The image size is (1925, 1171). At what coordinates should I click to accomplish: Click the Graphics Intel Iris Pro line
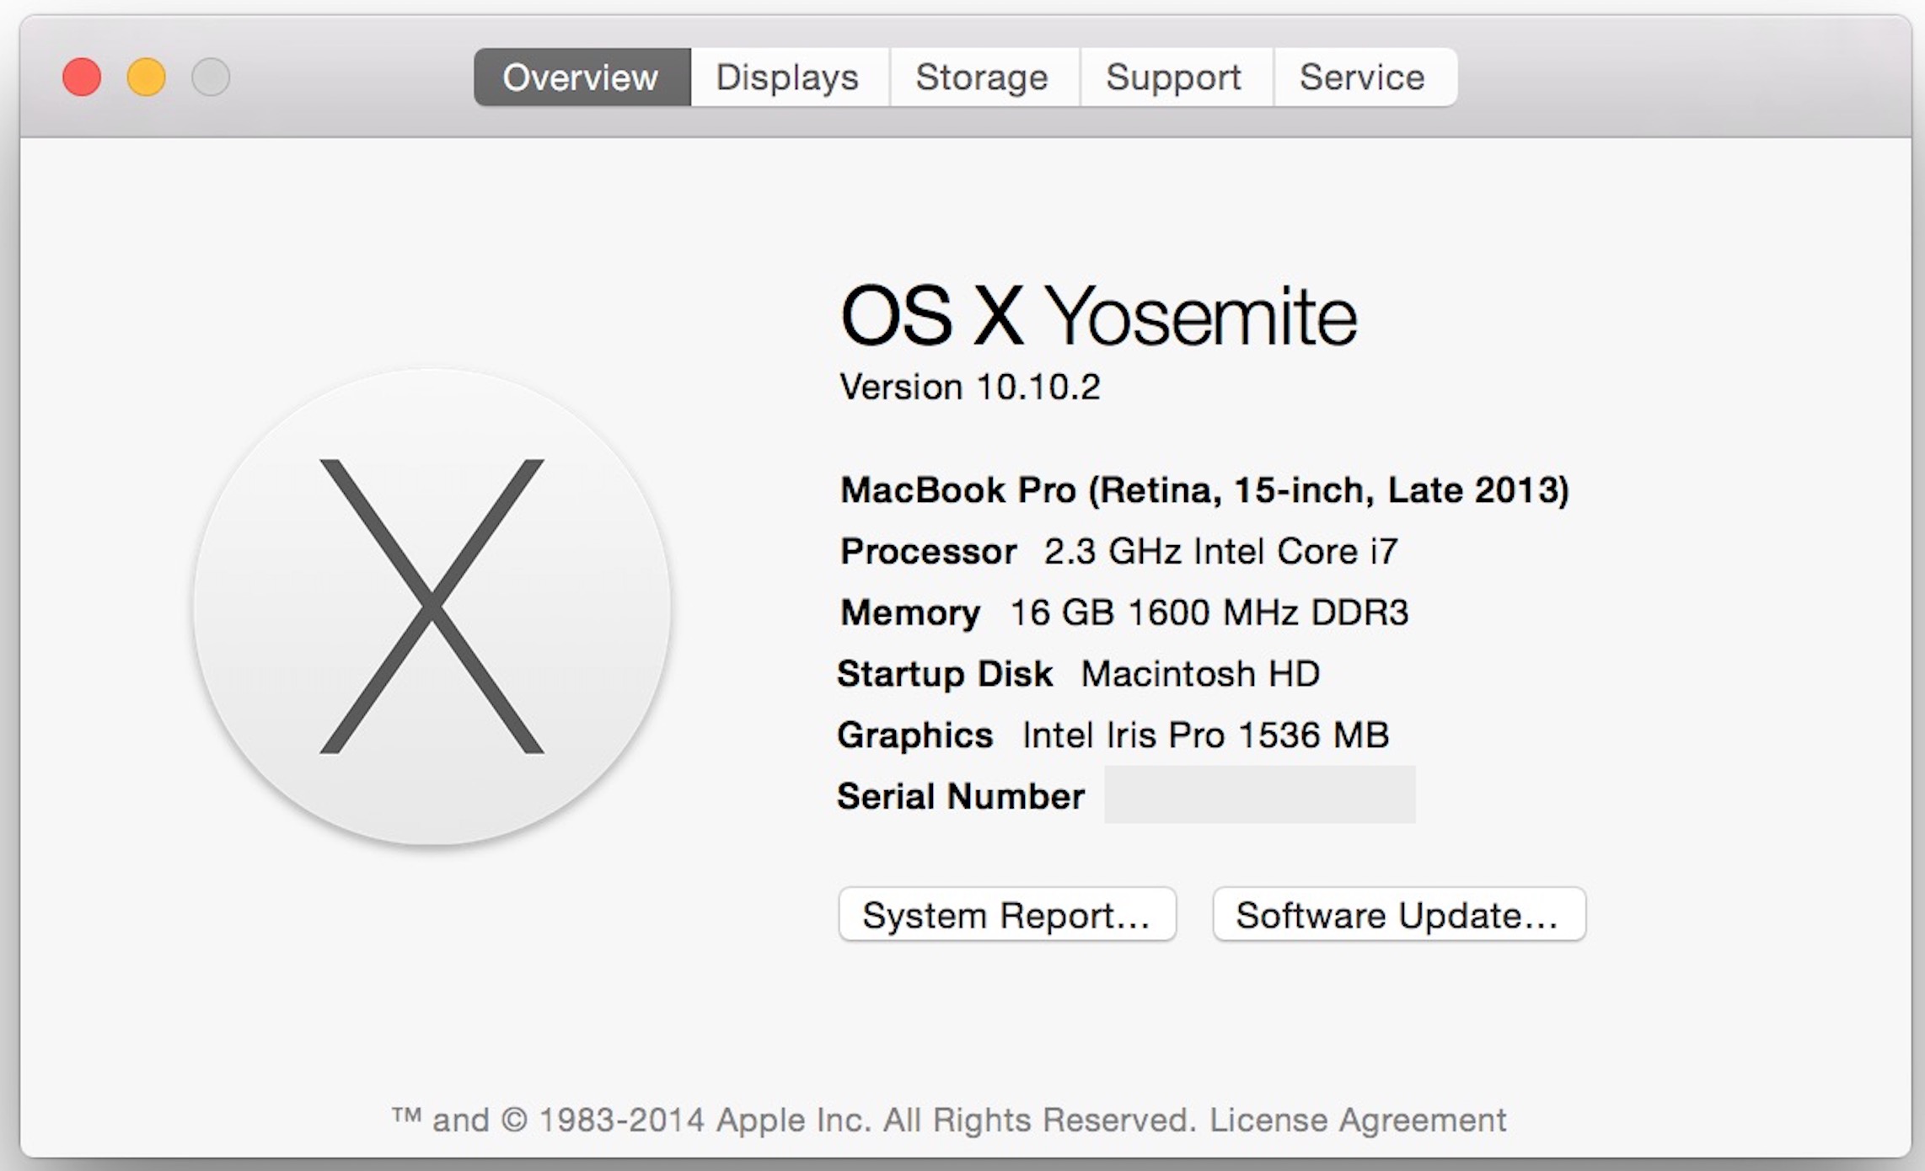(x=1113, y=735)
